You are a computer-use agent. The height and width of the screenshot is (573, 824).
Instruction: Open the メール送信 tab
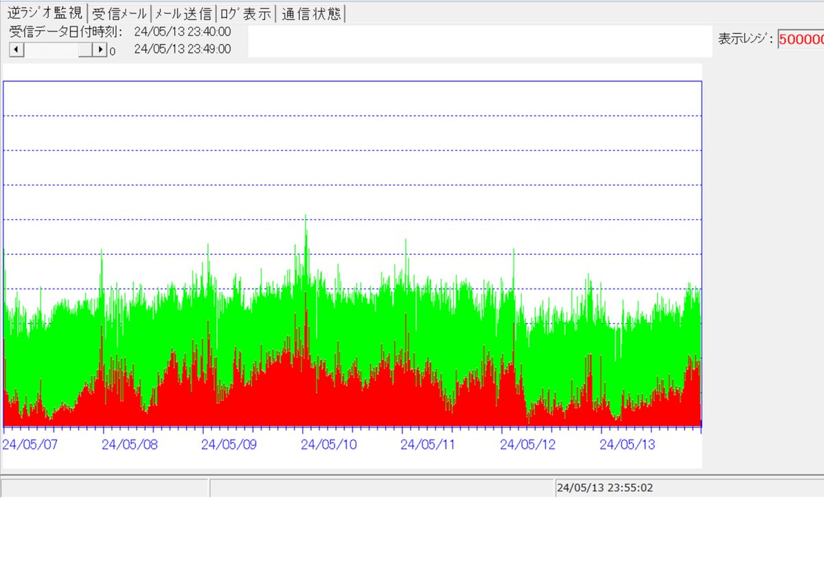click(x=183, y=13)
